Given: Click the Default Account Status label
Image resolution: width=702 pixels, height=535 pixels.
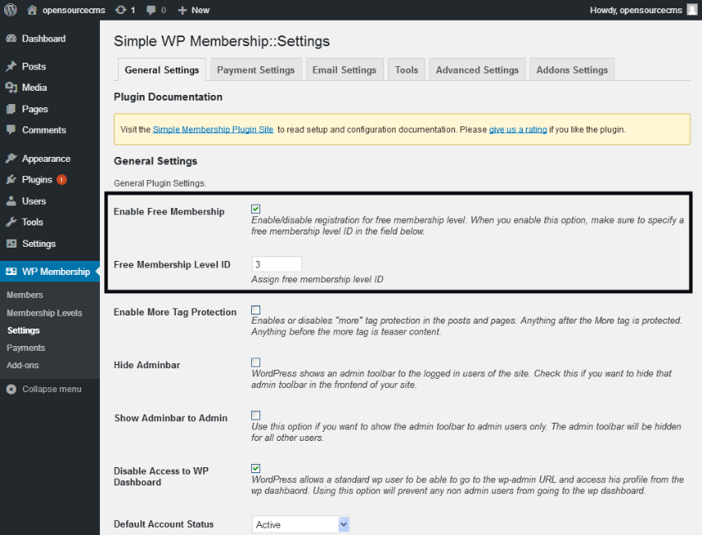Looking at the screenshot, I should (164, 524).
